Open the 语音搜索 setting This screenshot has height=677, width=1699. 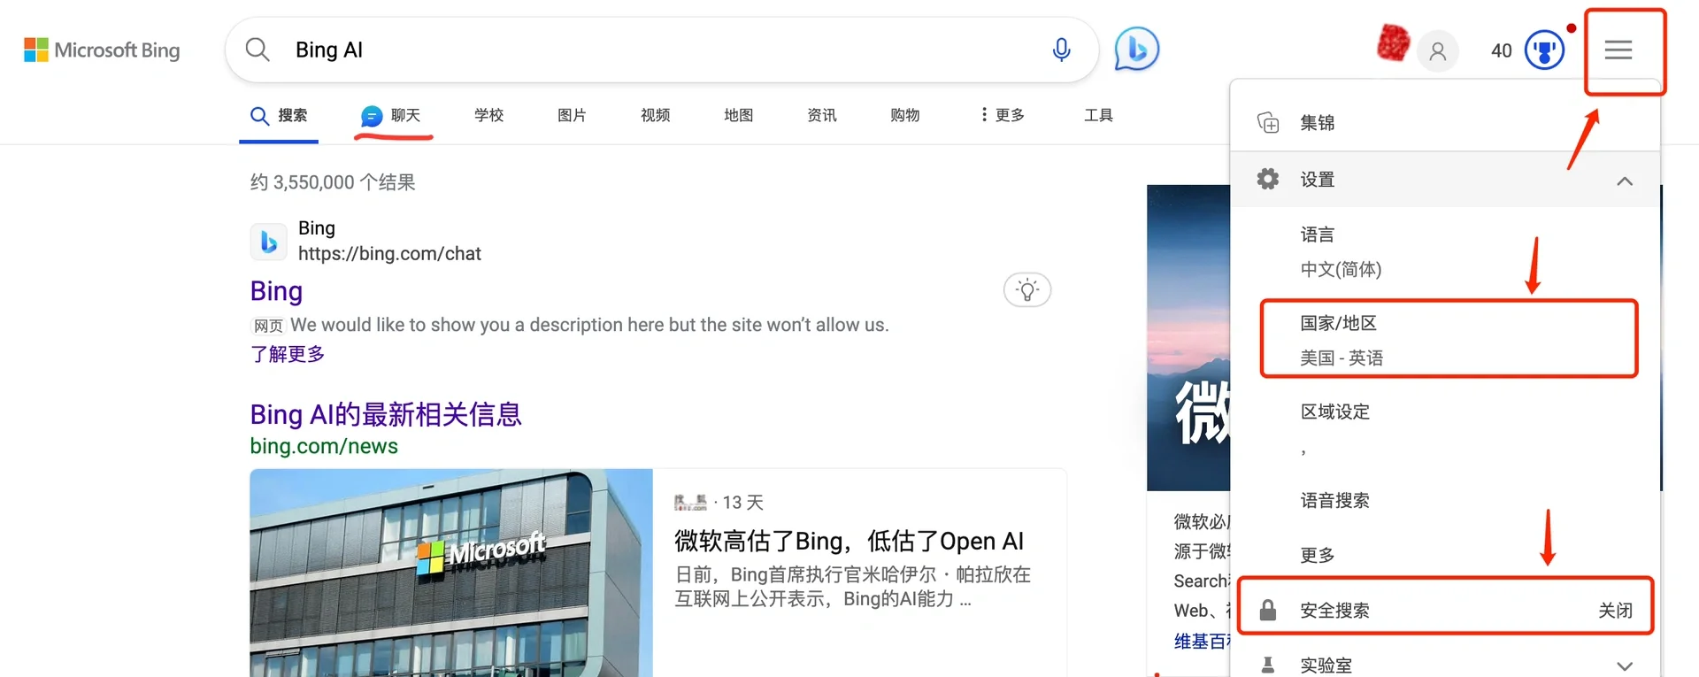tap(1444, 500)
